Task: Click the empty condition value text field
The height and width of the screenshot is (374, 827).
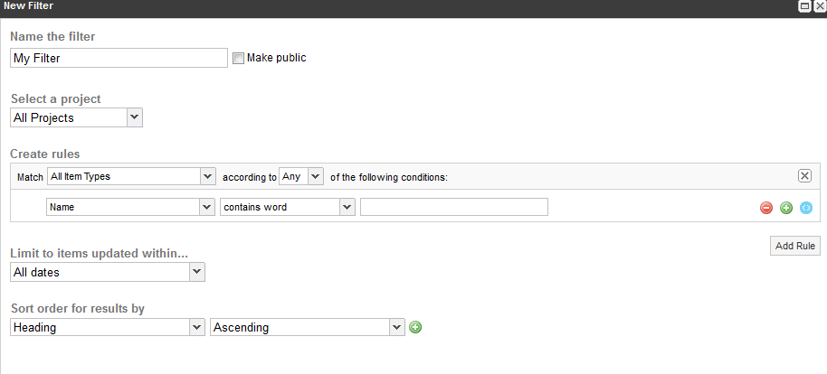Action: (454, 207)
